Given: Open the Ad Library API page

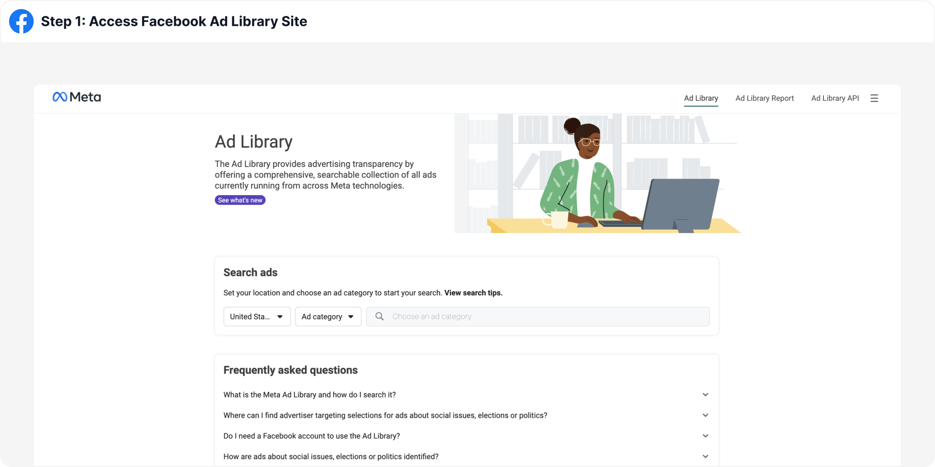Looking at the screenshot, I should [x=835, y=98].
